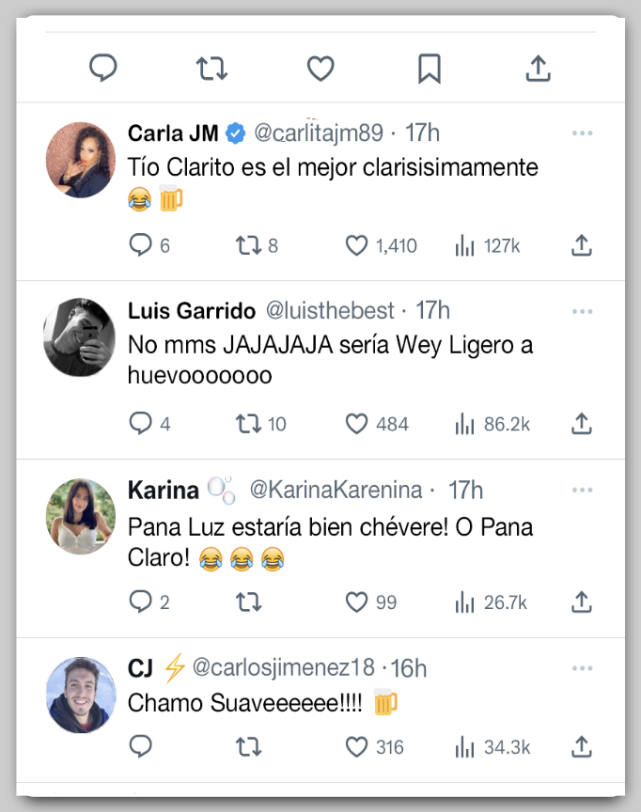Click Carla JM's avatar photo
The width and height of the screenshot is (641, 812).
(x=80, y=160)
